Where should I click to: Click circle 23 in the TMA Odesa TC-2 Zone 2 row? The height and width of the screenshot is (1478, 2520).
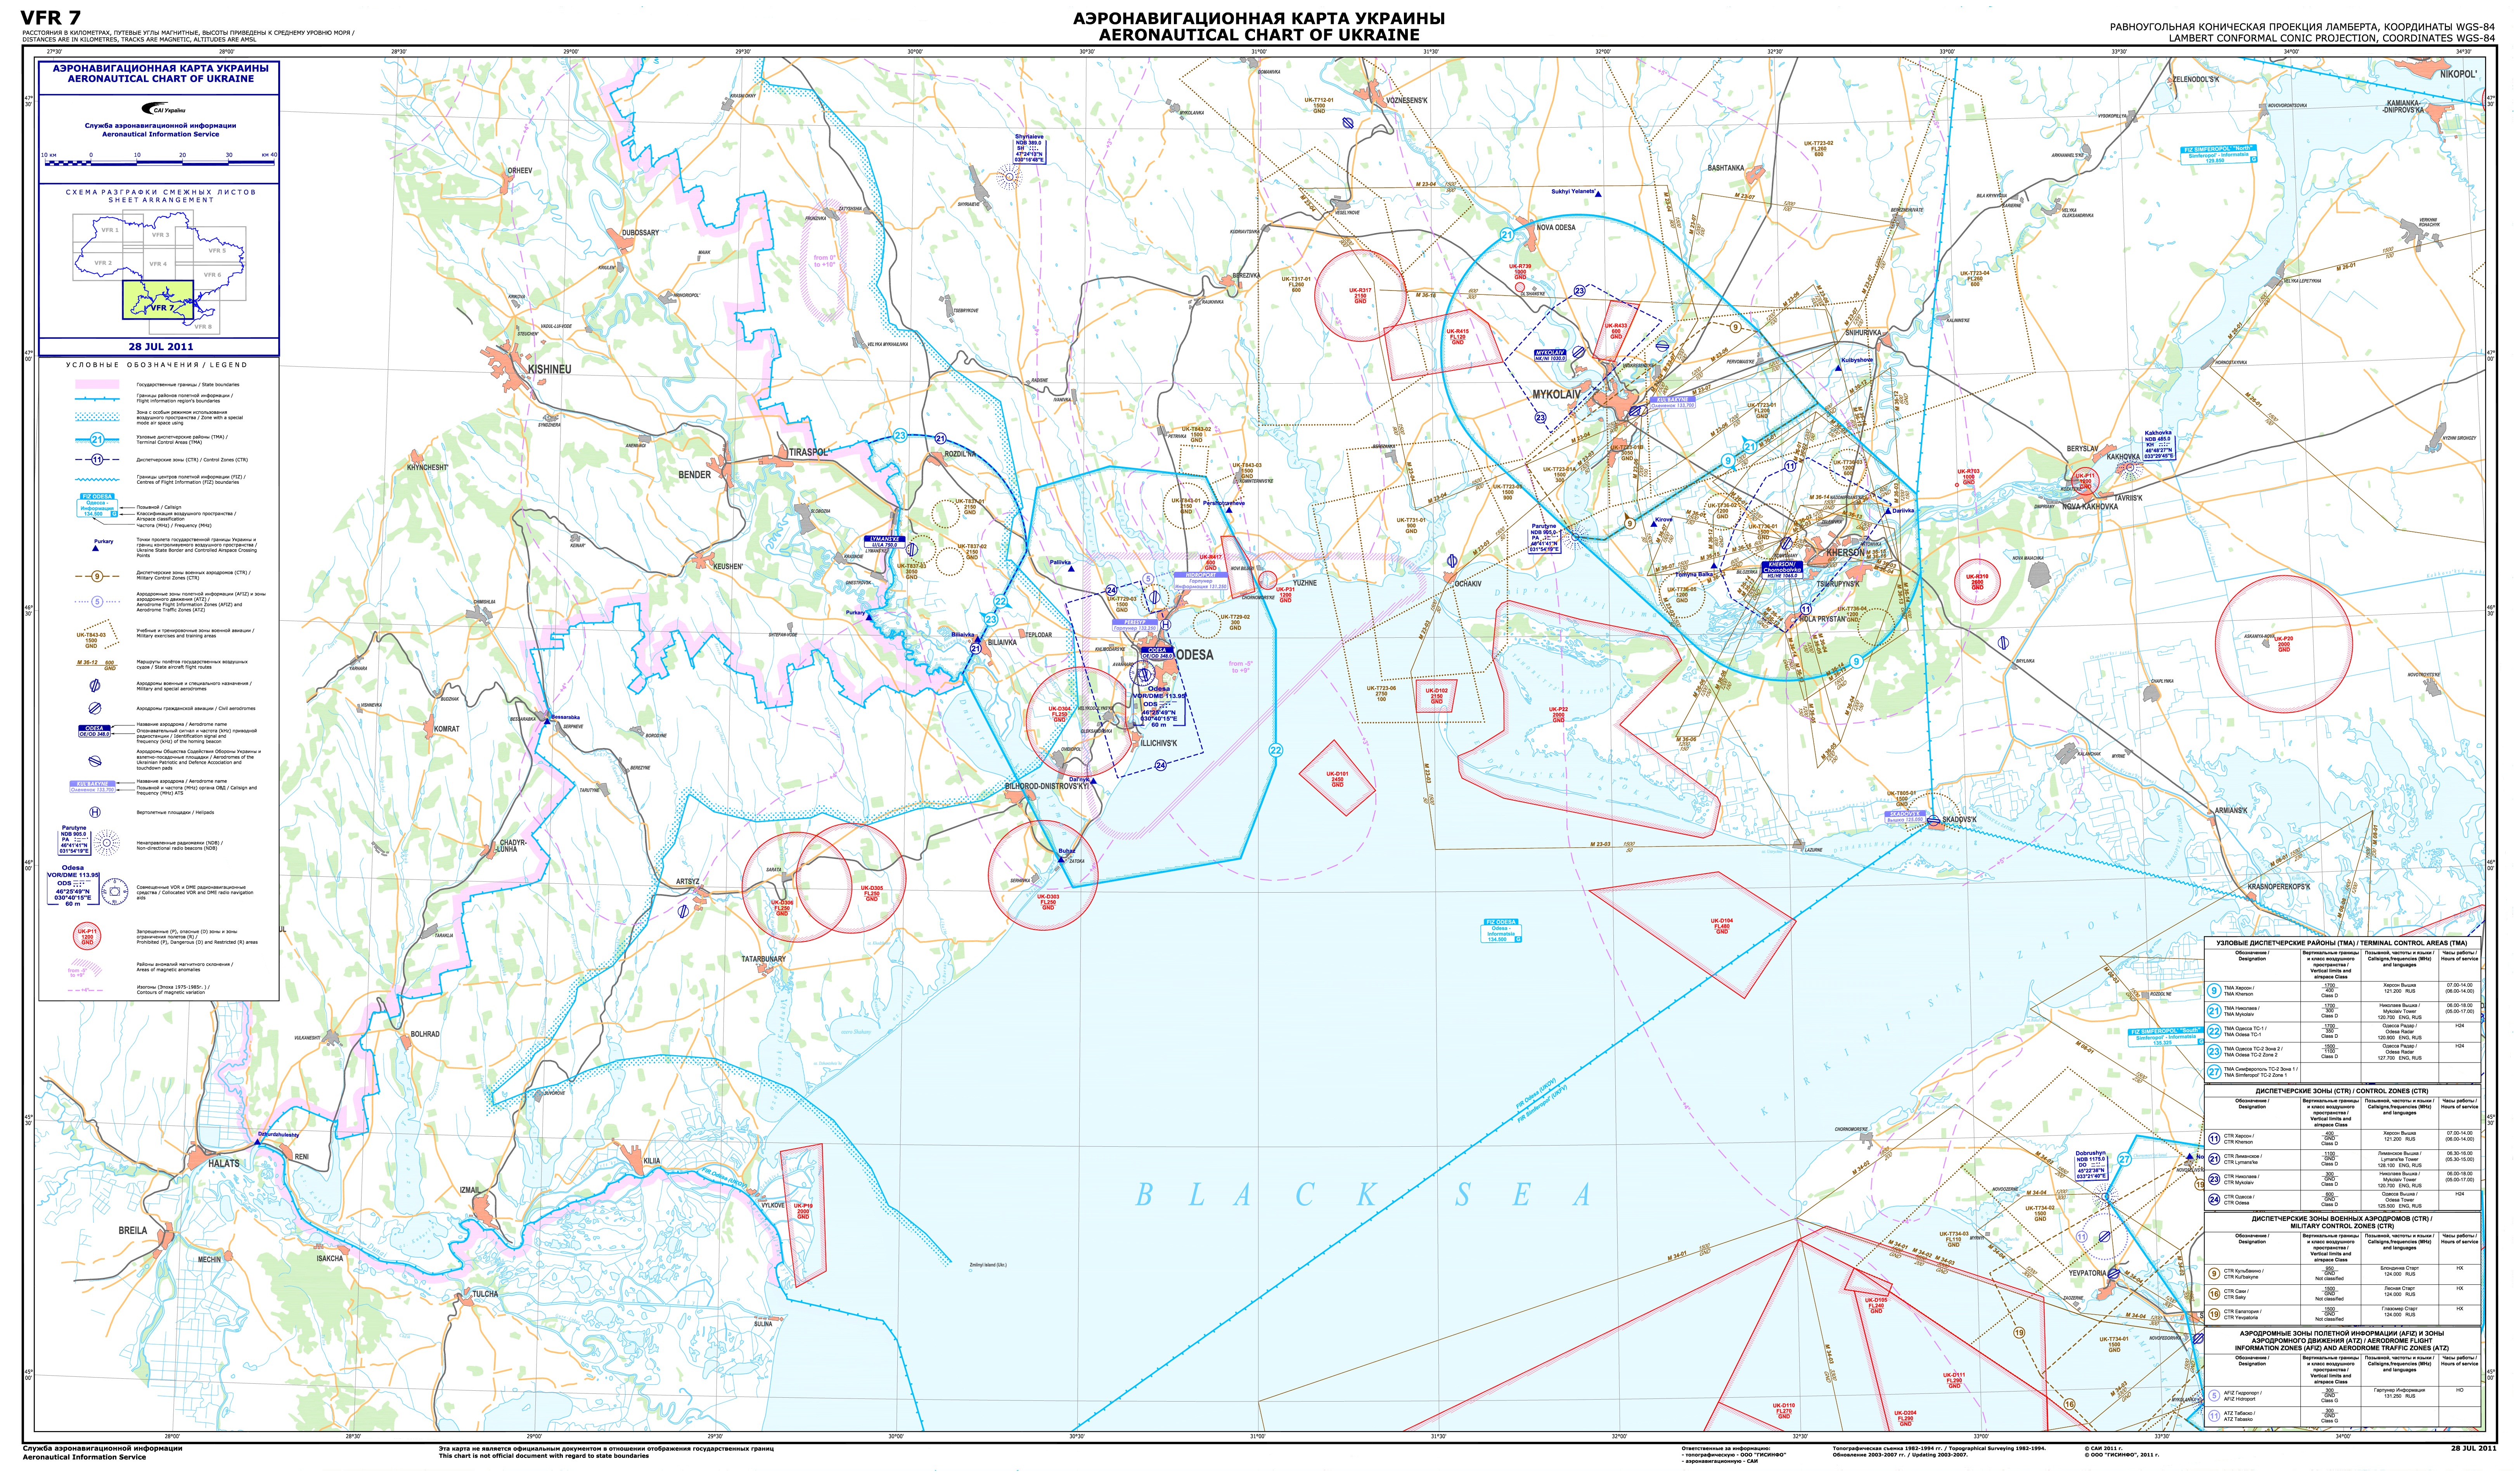[2214, 1052]
